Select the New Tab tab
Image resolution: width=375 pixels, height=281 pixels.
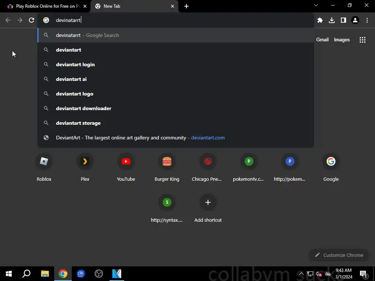pyautogui.click(x=134, y=6)
